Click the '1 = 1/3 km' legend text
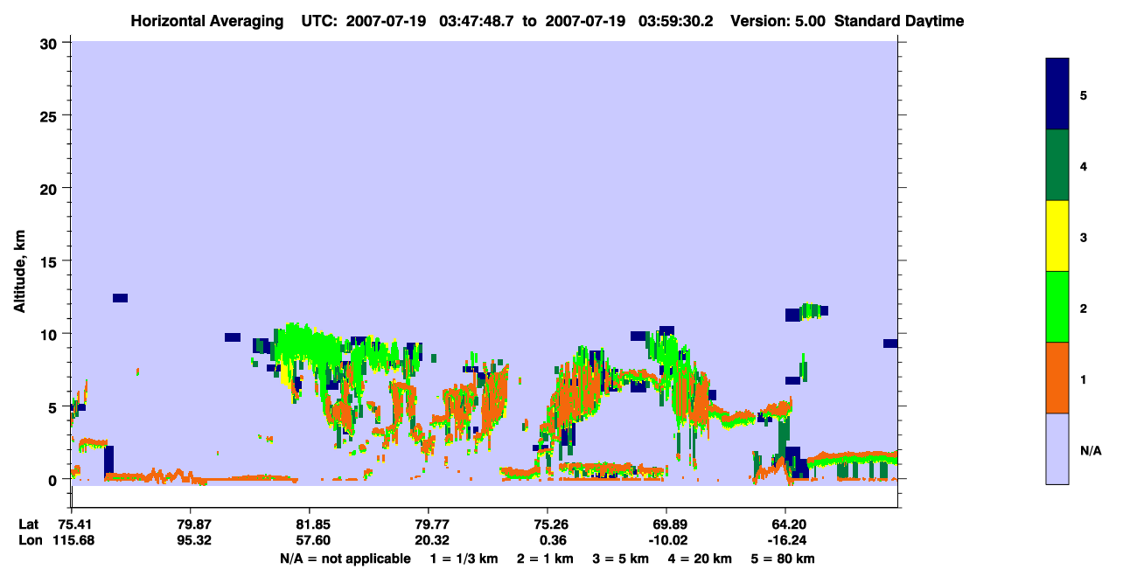The width and height of the screenshot is (1137, 583). 465,559
